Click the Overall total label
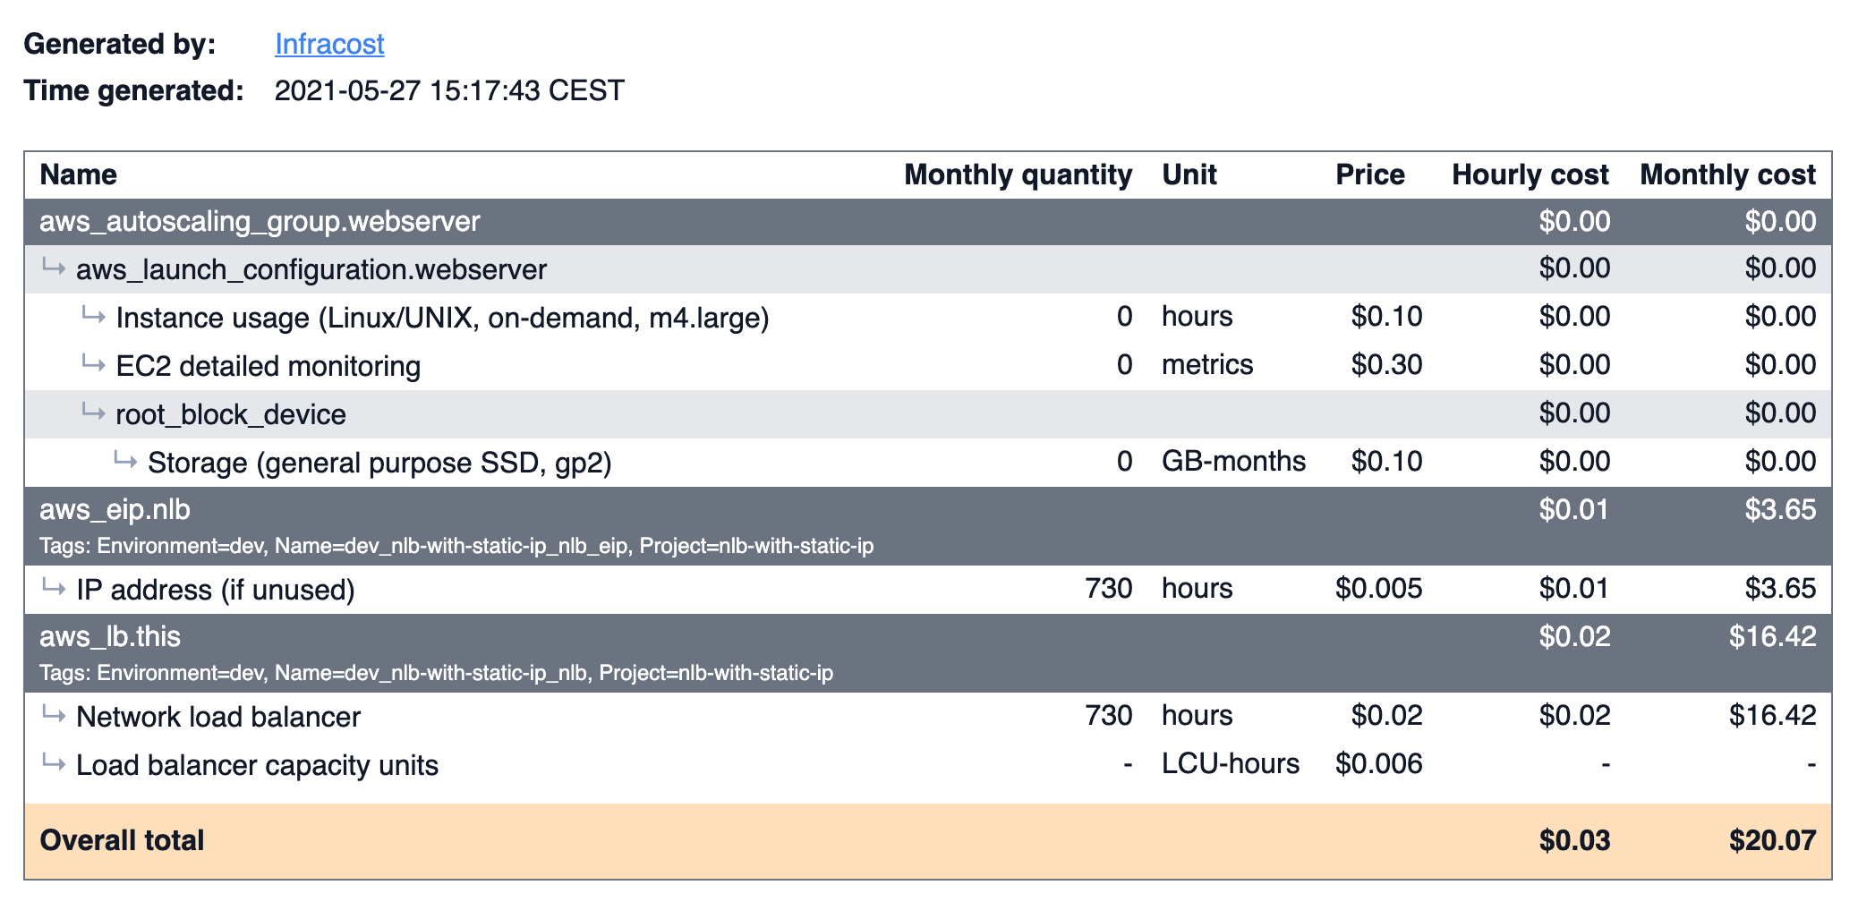Image resolution: width=1858 pixels, height=902 pixels. click(x=123, y=840)
